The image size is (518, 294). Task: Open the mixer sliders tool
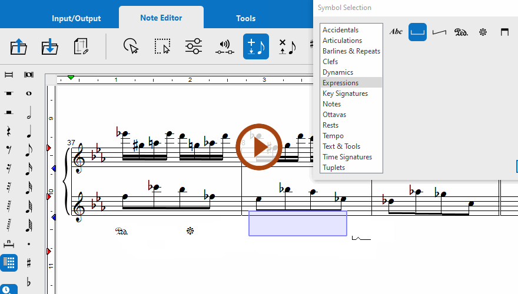(x=194, y=46)
